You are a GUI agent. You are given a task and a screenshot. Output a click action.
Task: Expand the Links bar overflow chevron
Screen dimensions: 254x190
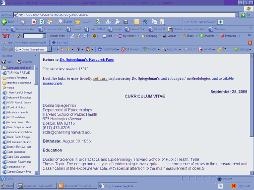click(x=252, y=28)
